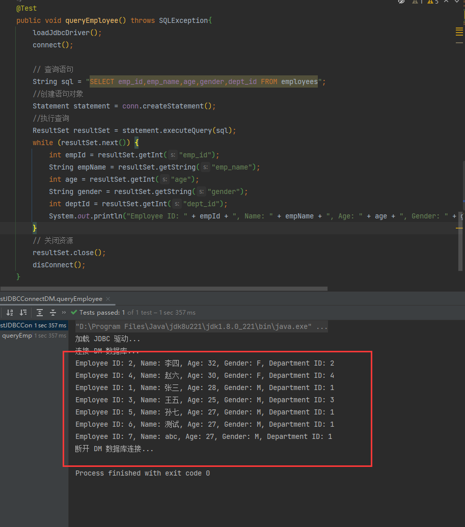Click output row for Employee ID: 7 abc
Viewport: 465px width, 527px height.
click(x=204, y=436)
